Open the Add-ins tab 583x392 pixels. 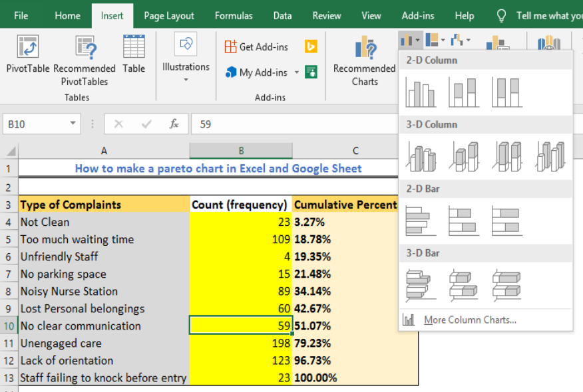click(418, 15)
